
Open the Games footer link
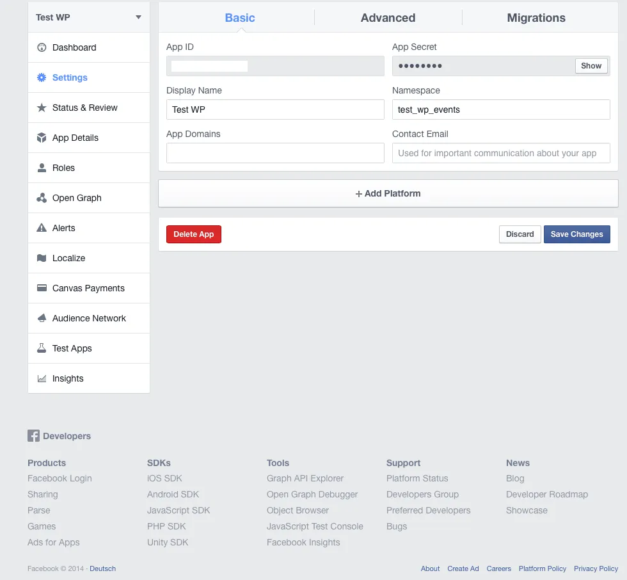click(x=42, y=526)
